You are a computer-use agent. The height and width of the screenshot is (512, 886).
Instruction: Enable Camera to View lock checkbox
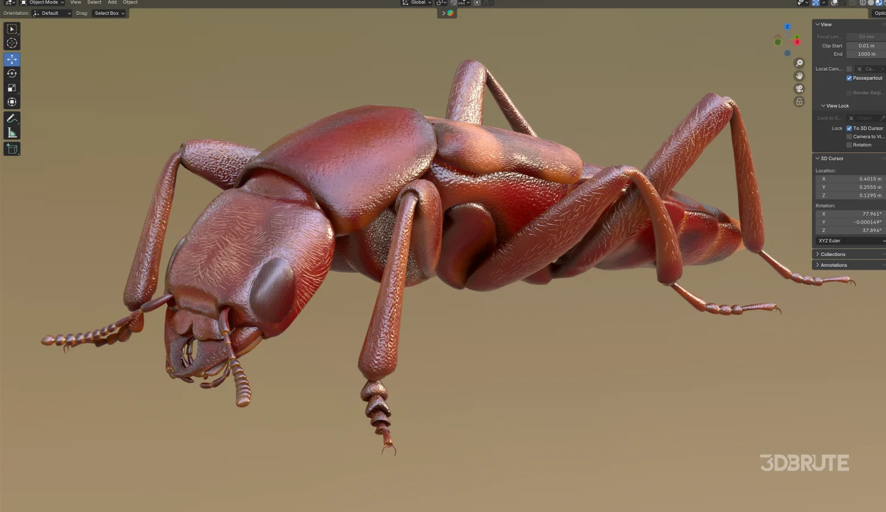pos(849,137)
